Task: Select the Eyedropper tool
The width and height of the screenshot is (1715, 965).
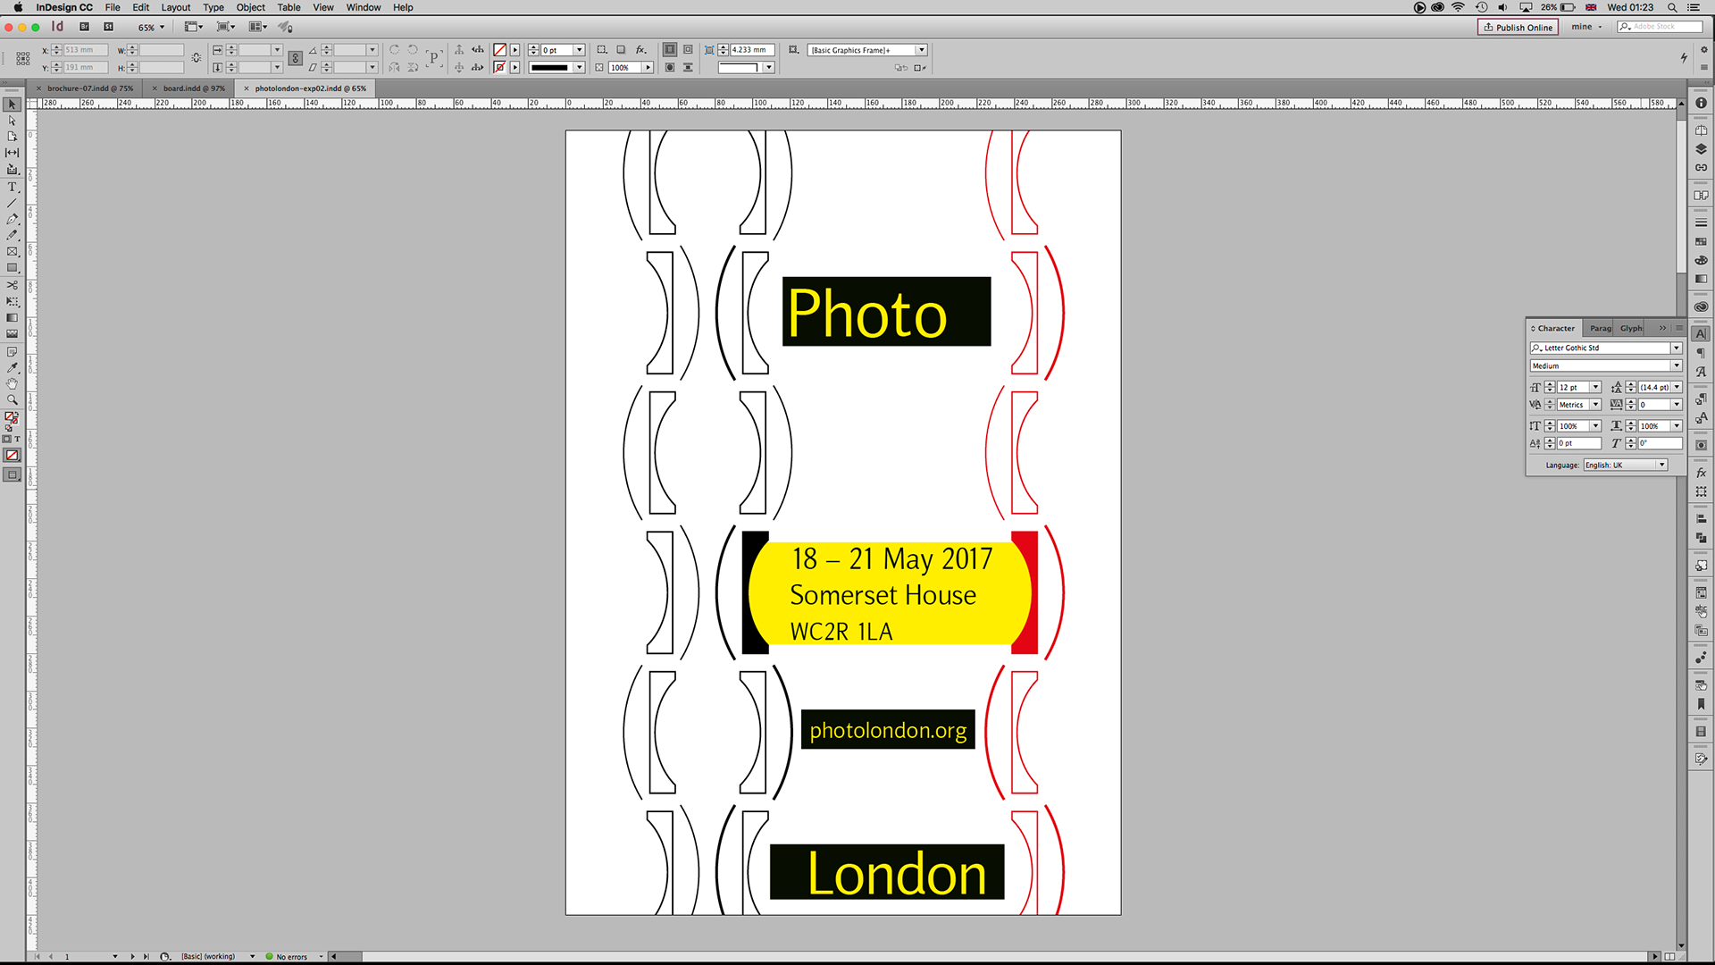Action: pos(13,367)
